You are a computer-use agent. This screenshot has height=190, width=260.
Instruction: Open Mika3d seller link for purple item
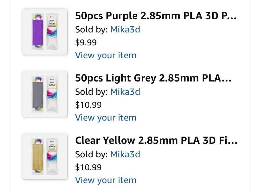pyautogui.click(x=125, y=29)
